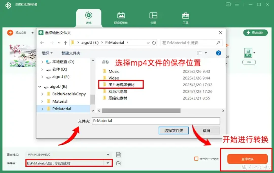Expand the 添加文件 dropdown arrow
This screenshot has height=173, width=274.
[x=32, y=33]
